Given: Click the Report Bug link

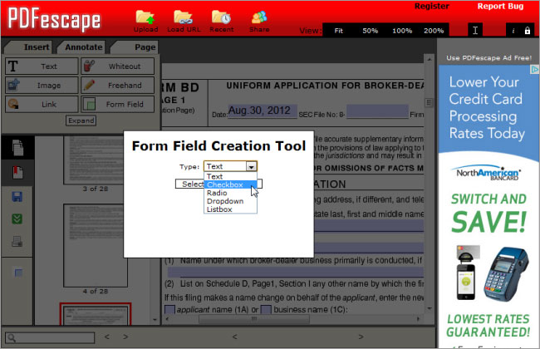Looking at the screenshot, I should pos(500,6).
